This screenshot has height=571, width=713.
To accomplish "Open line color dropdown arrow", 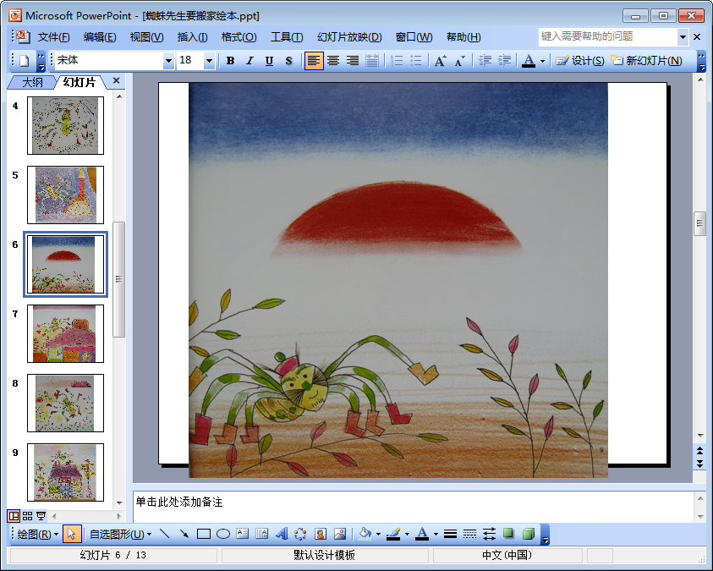I will (407, 534).
